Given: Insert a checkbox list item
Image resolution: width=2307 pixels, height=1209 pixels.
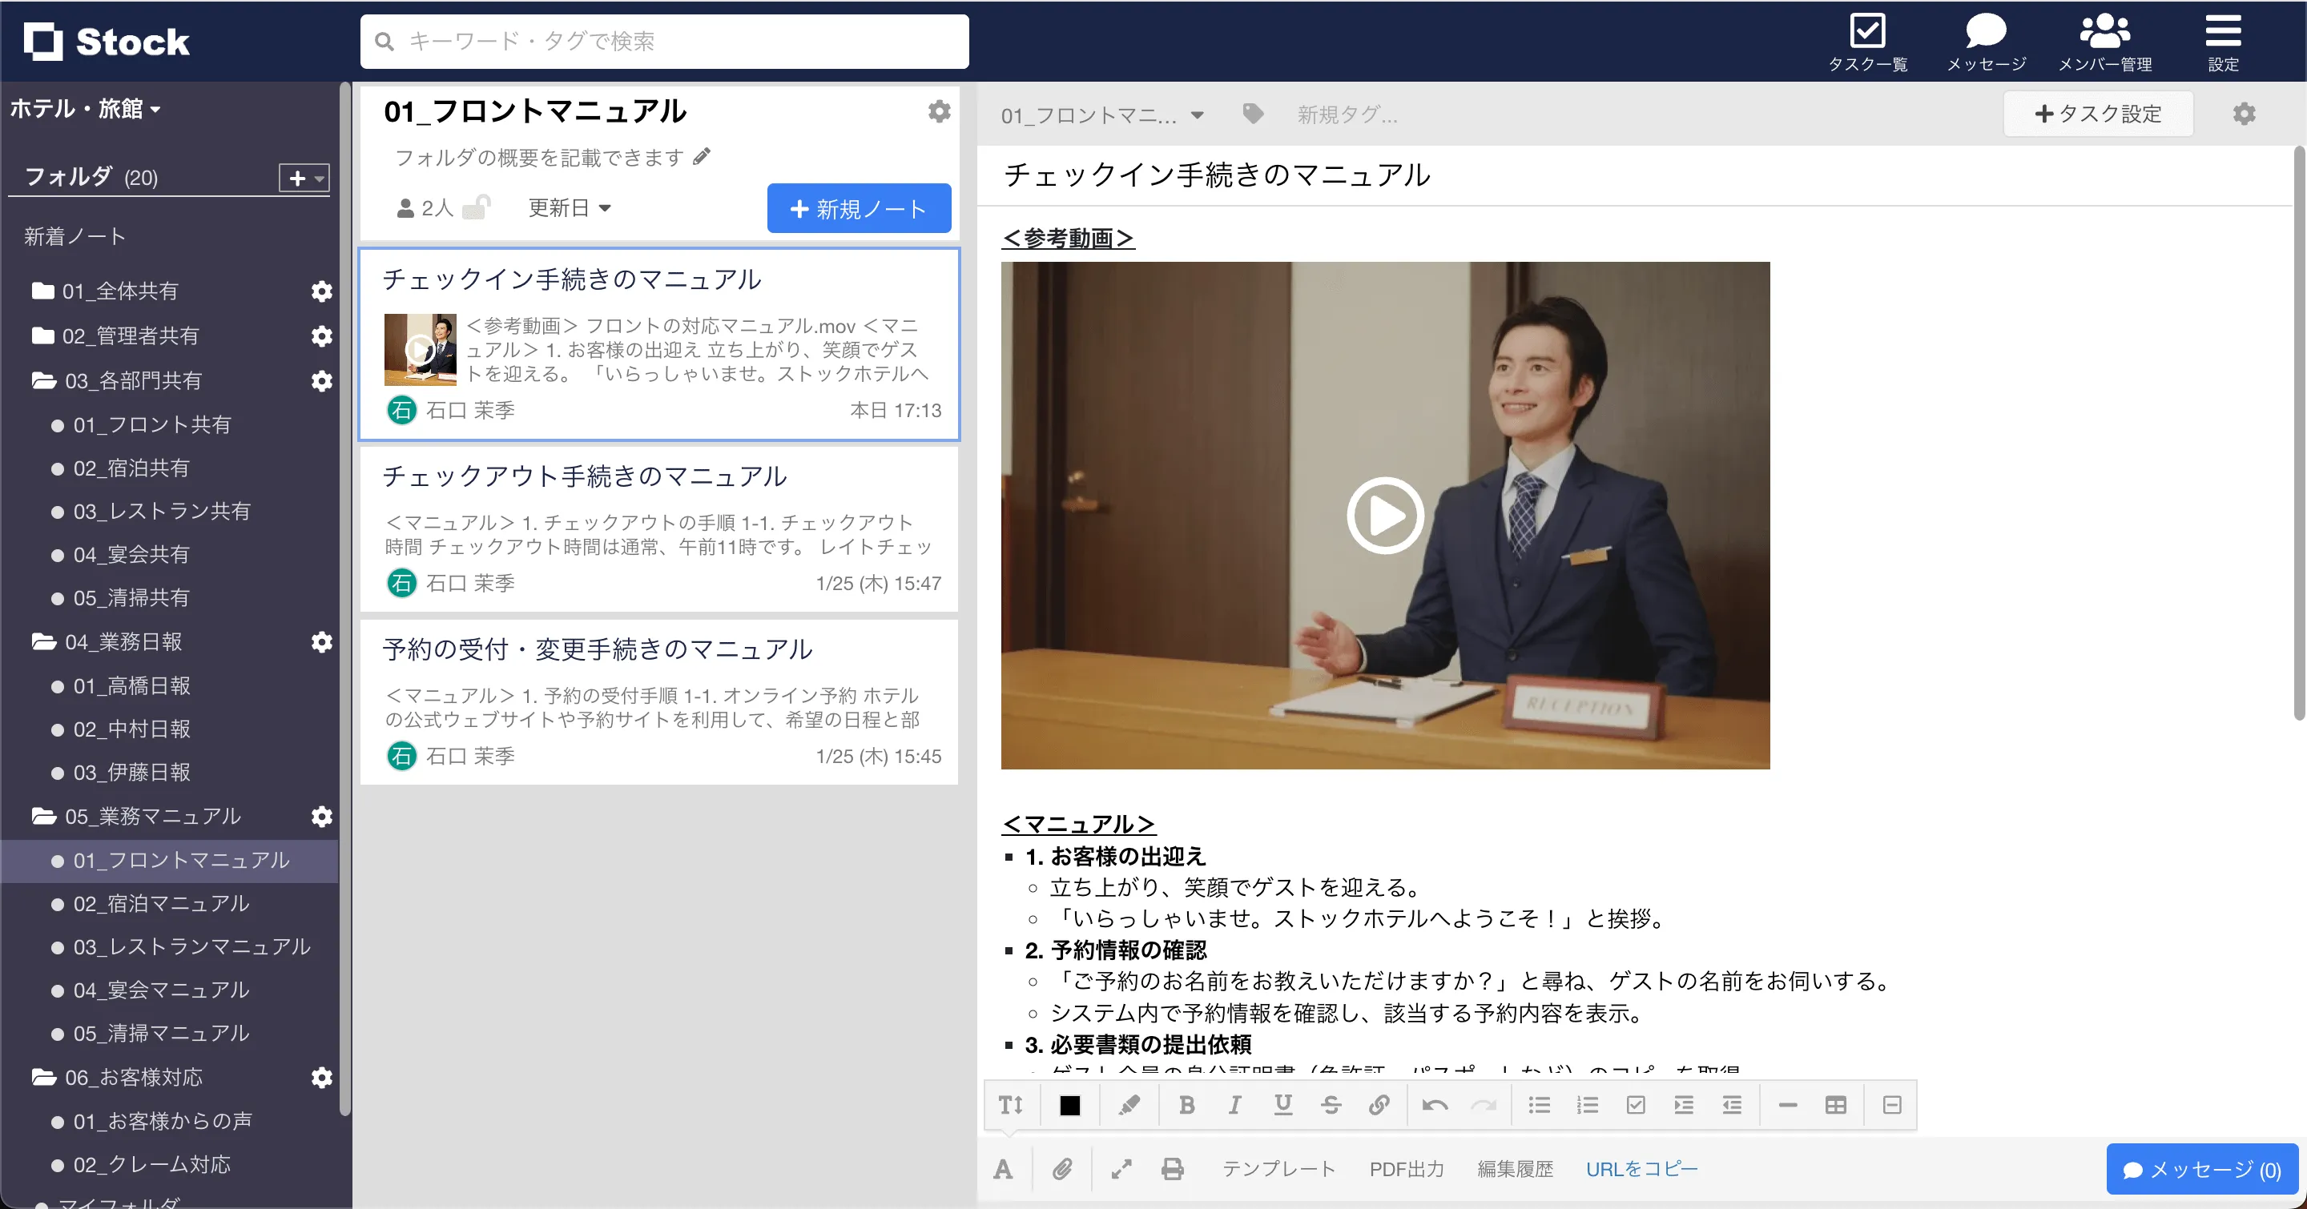Looking at the screenshot, I should click(1635, 1105).
